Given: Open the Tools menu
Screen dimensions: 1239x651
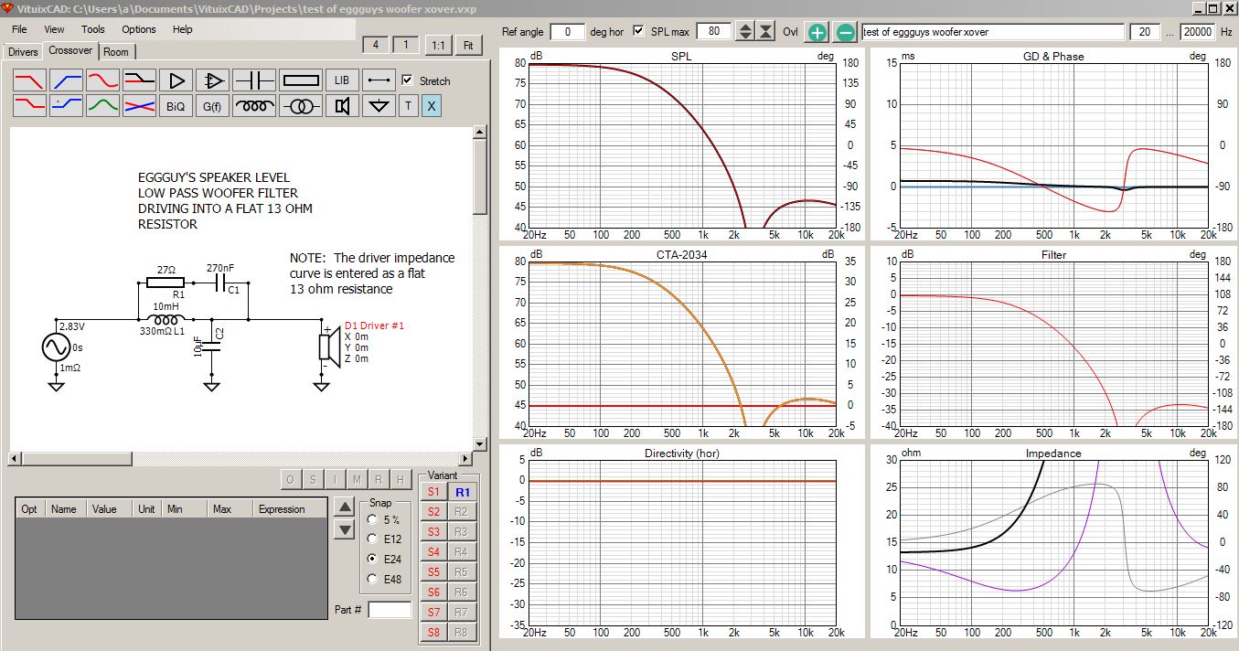Looking at the screenshot, I should point(92,29).
